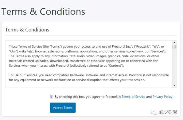
Task: Click the terms box scrollbar thumb
Action: [174, 46]
